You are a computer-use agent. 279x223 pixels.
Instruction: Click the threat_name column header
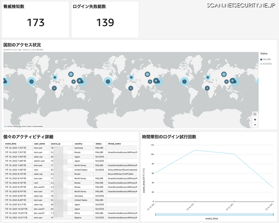click(x=114, y=143)
